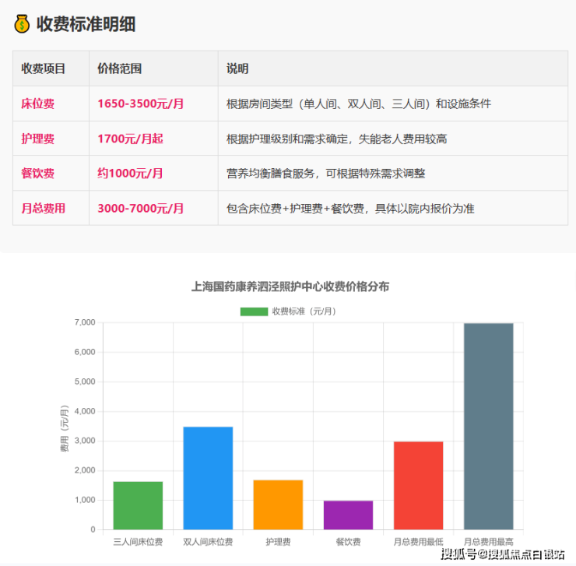This screenshot has width=576, height=566.
Task: Click the blue 双人间床位费 bar
Action: click(x=209, y=478)
